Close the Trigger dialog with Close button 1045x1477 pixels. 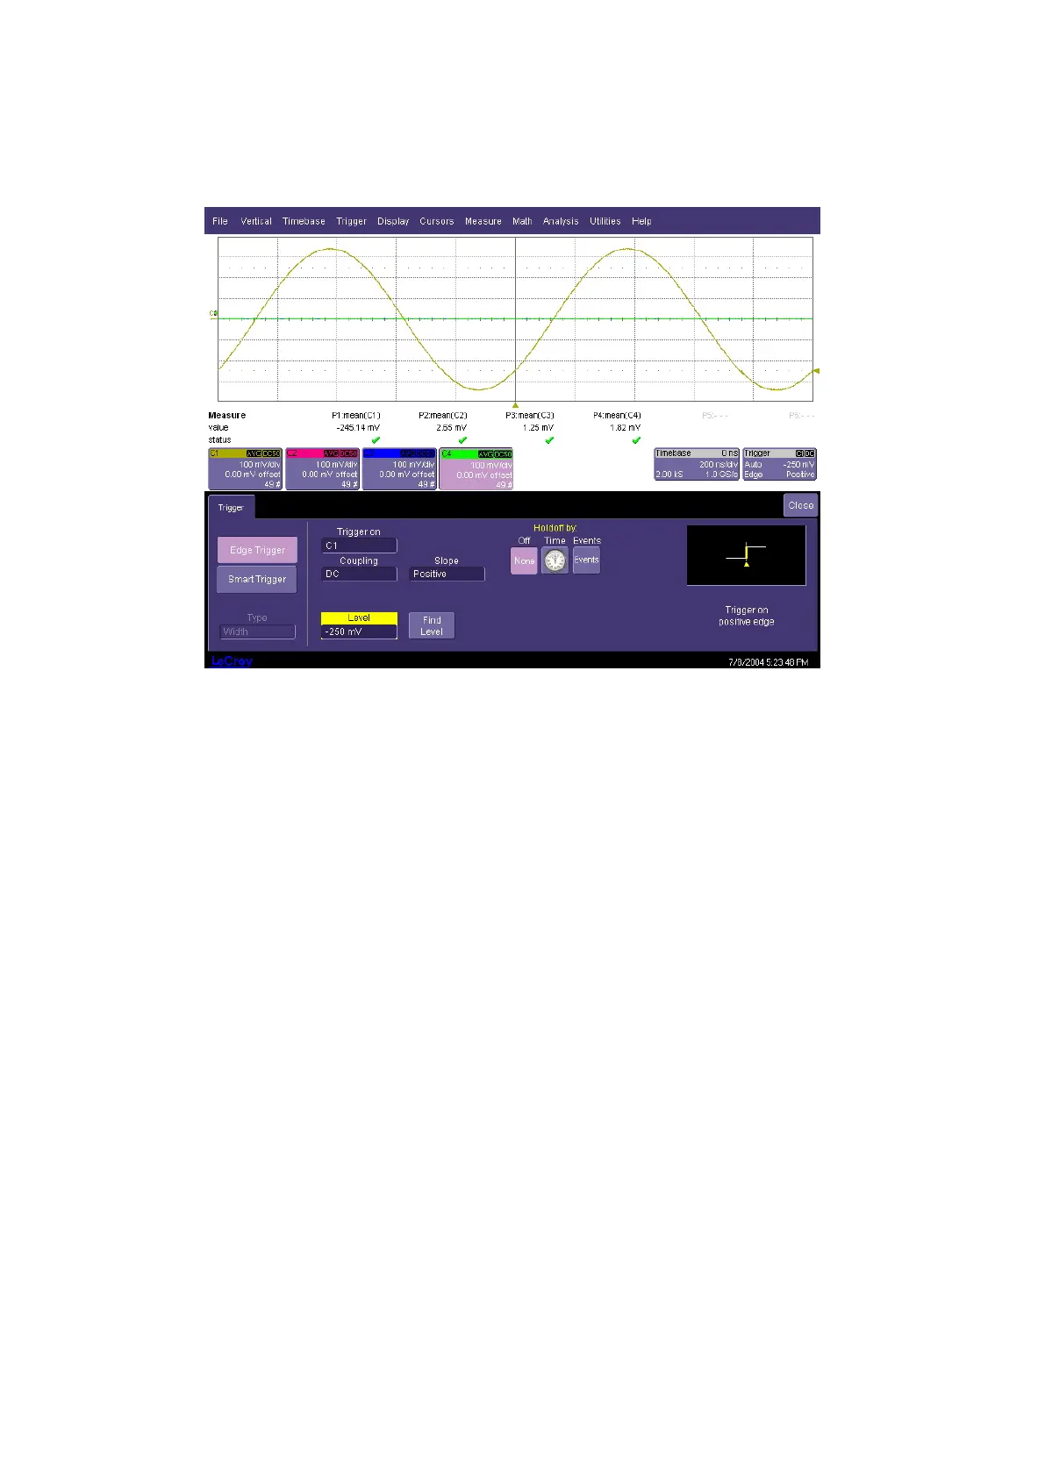[x=800, y=505]
